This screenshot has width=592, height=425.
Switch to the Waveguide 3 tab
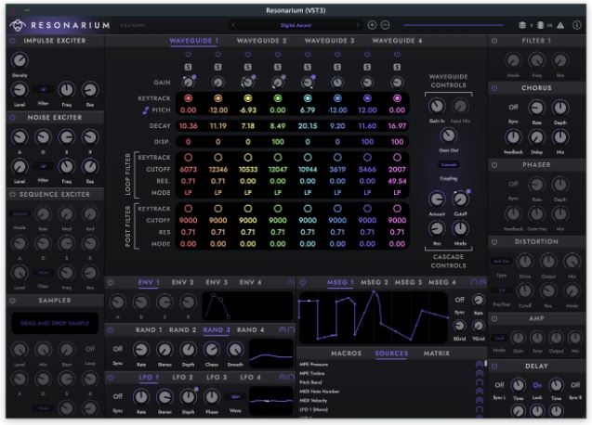point(329,42)
